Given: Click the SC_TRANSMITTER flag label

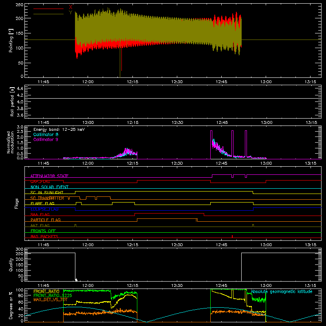Looking at the screenshot, I should tap(47, 198).
